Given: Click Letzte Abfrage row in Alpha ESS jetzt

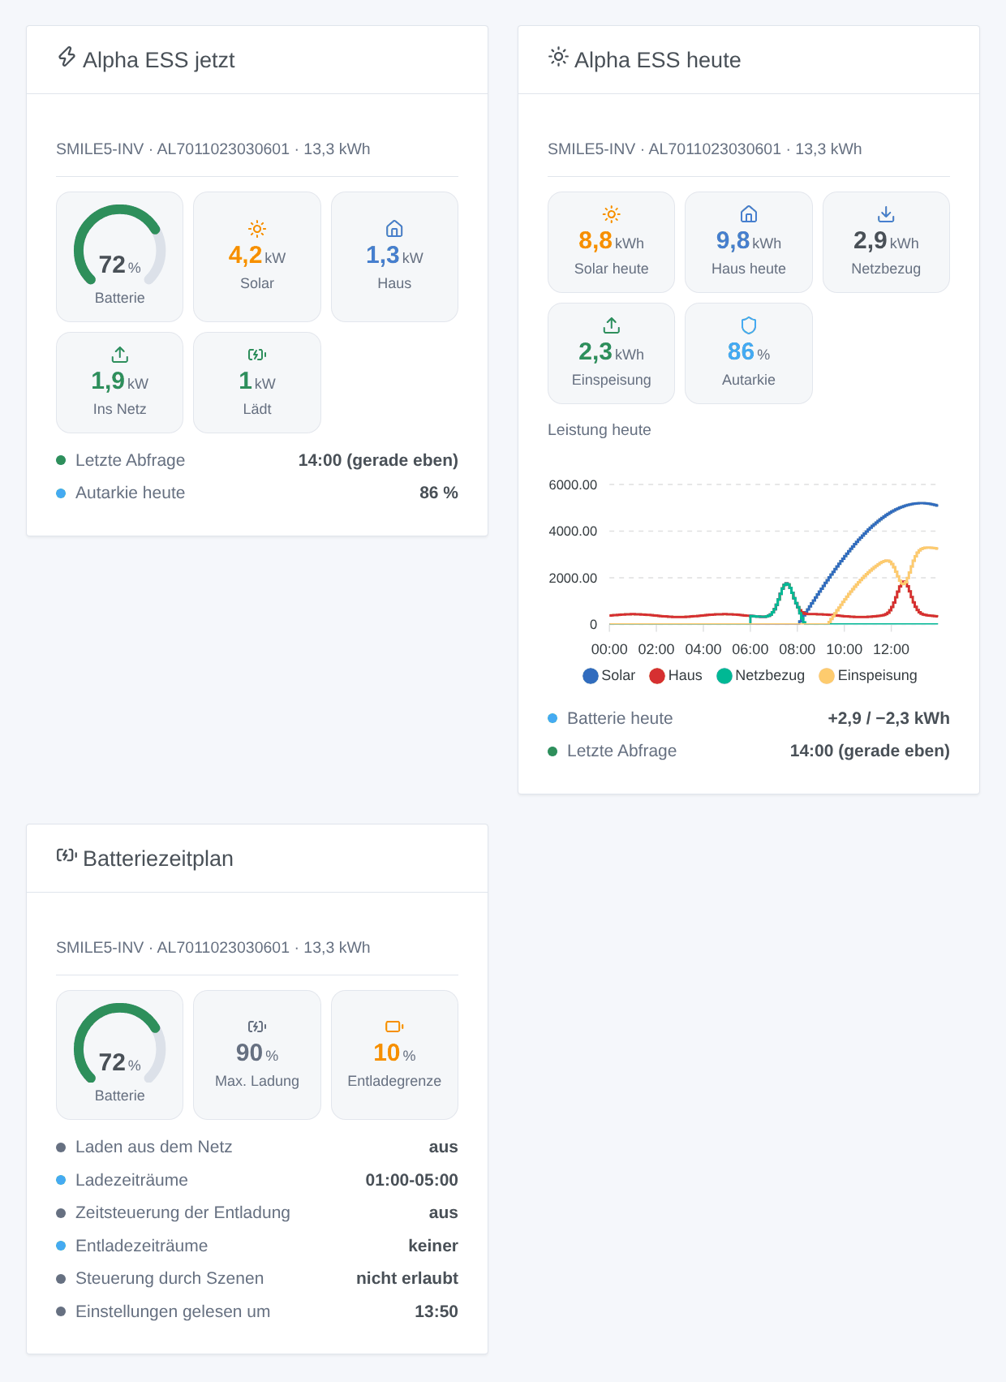Looking at the screenshot, I should pos(257,460).
